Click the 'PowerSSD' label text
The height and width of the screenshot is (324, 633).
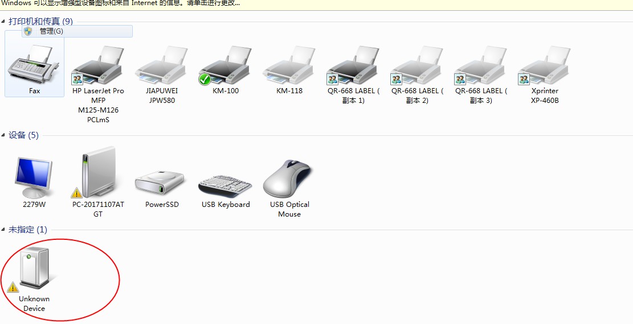point(162,205)
